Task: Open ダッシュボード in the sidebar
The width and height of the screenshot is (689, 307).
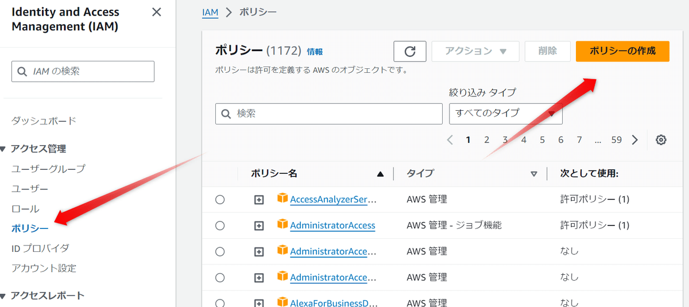Action: click(44, 121)
